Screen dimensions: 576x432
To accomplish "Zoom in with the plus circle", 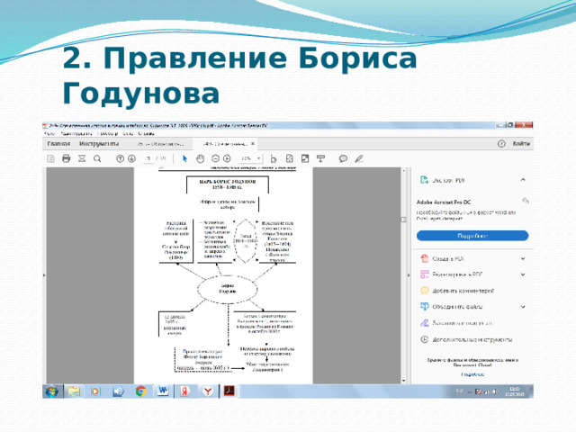I will pyautogui.click(x=227, y=158).
